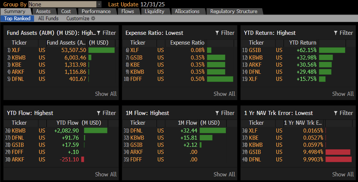The height and width of the screenshot is (182, 358).
Task: Open the Group By dropdown arrow
Action: pyautogui.click(x=99, y=4)
